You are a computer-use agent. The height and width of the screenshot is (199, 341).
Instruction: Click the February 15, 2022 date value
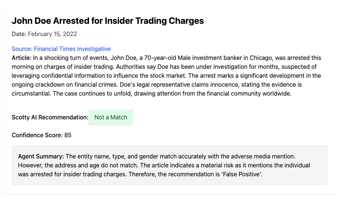click(x=52, y=34)
